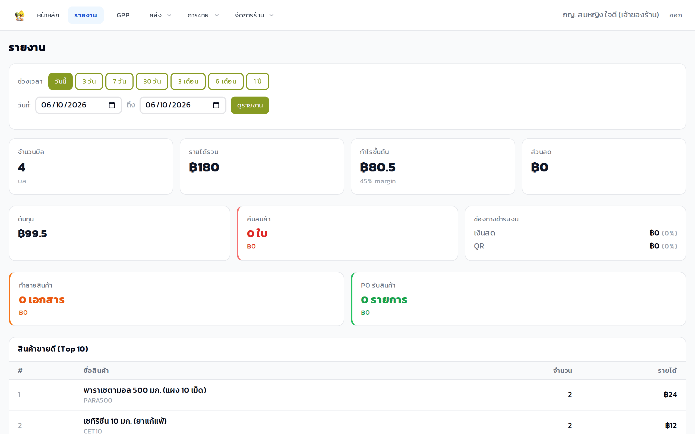Click the รายงาน page heading

(27, 47)
